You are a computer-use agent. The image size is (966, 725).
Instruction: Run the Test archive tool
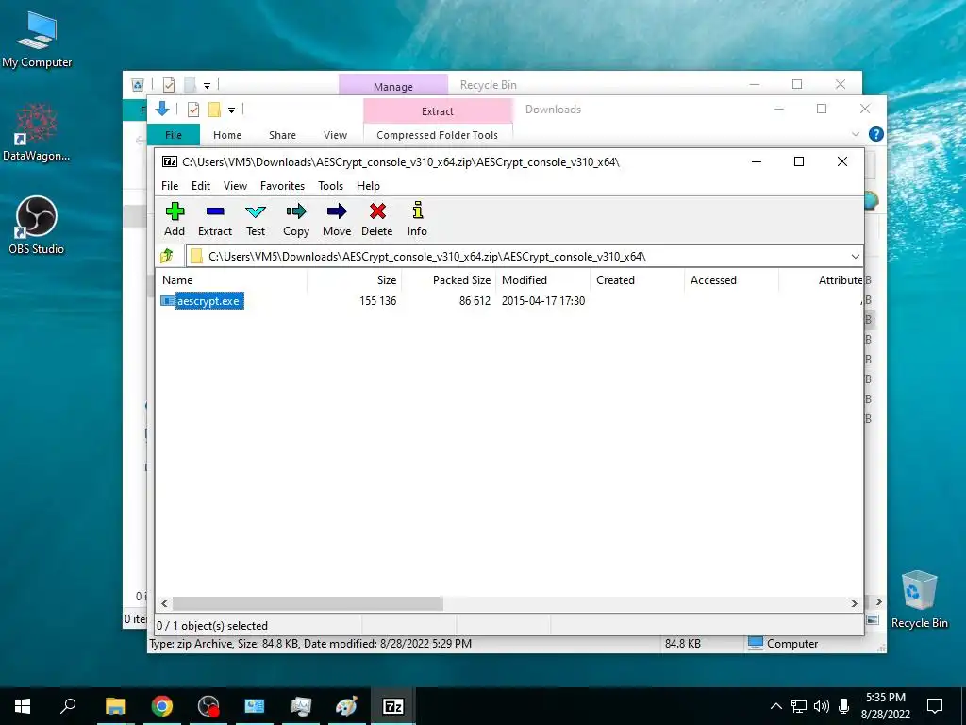255,219
